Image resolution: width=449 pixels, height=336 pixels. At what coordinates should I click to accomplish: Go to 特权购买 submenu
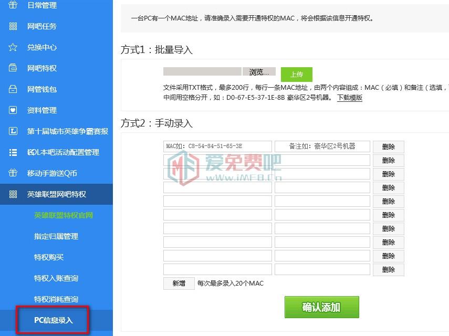(x=49, y=257)
